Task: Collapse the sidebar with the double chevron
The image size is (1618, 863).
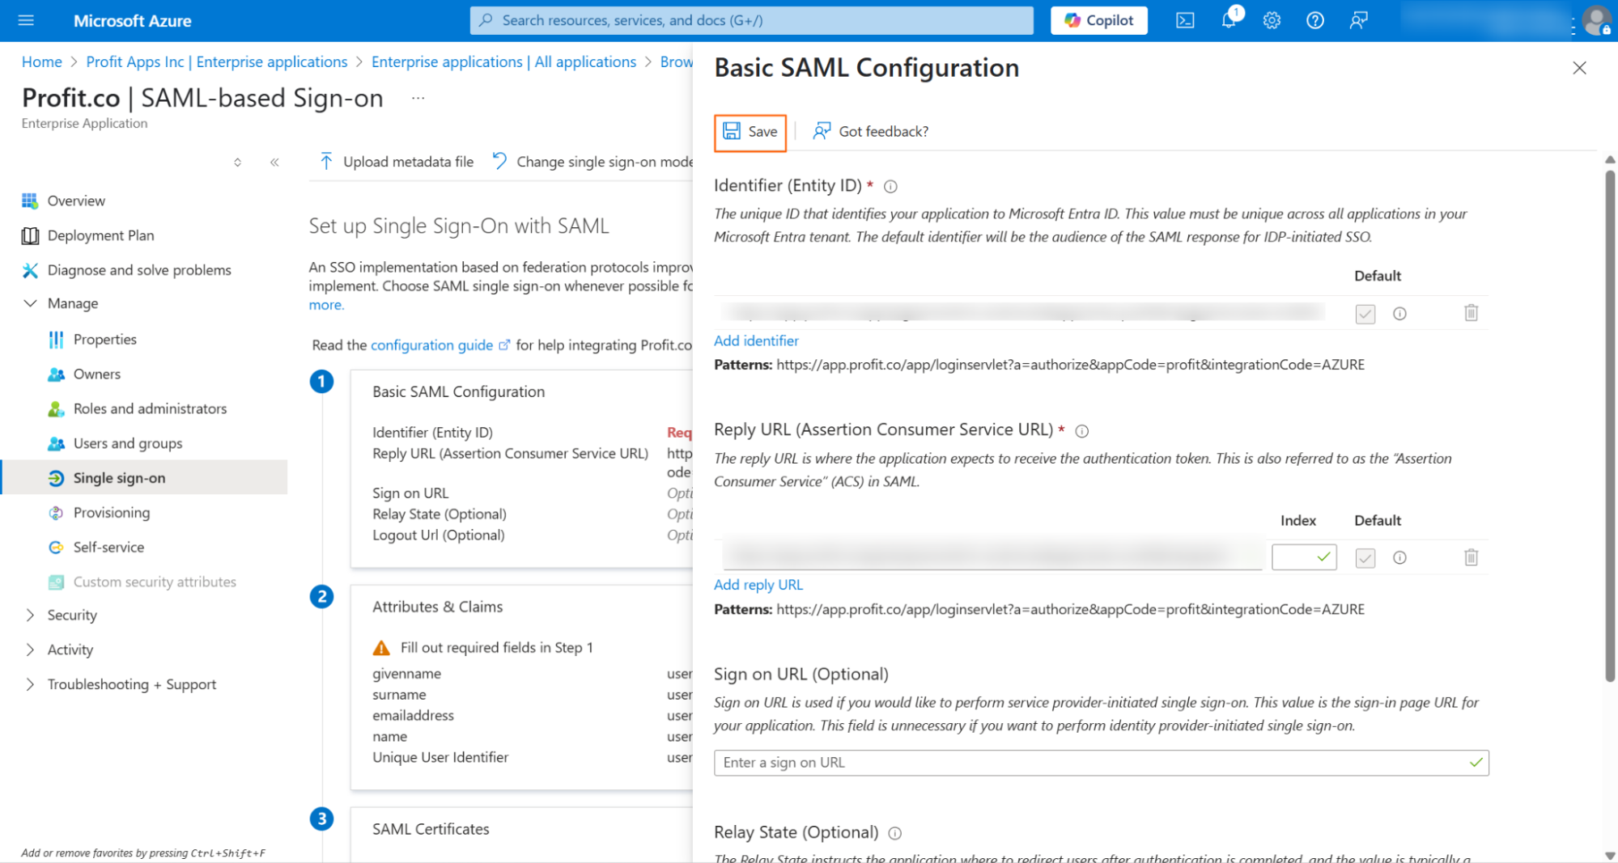Action: point(274,163)
